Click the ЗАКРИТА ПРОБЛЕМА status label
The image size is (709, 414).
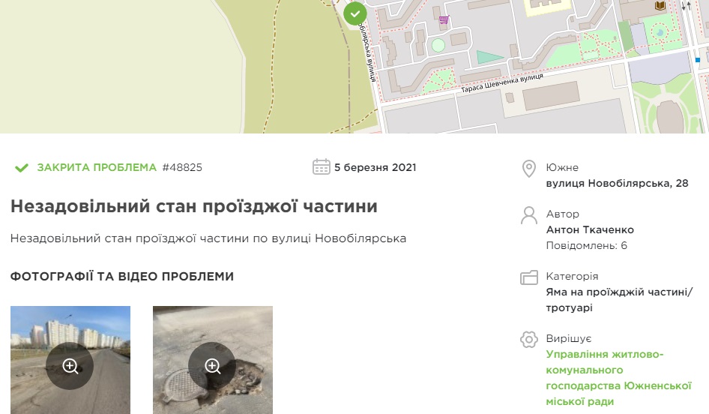tap(97, 167)
